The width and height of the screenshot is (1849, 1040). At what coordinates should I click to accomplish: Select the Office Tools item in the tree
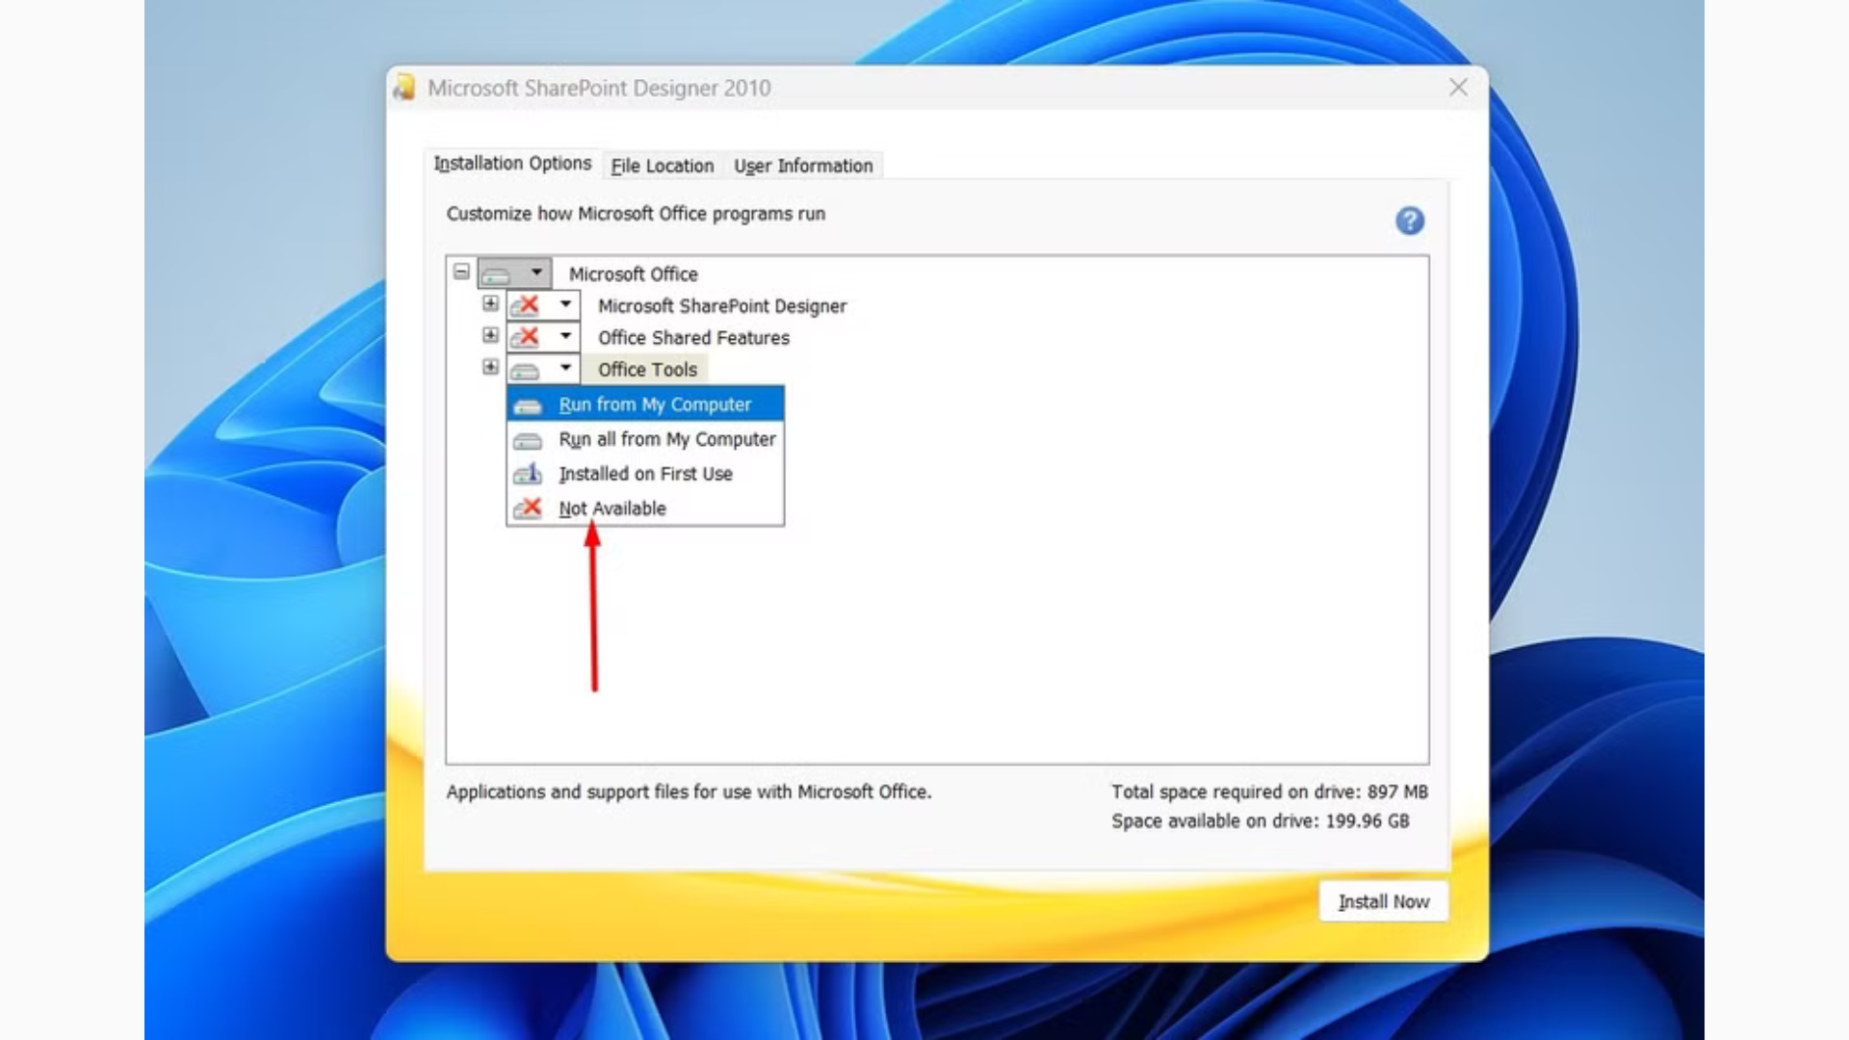[x=646, y=369]
